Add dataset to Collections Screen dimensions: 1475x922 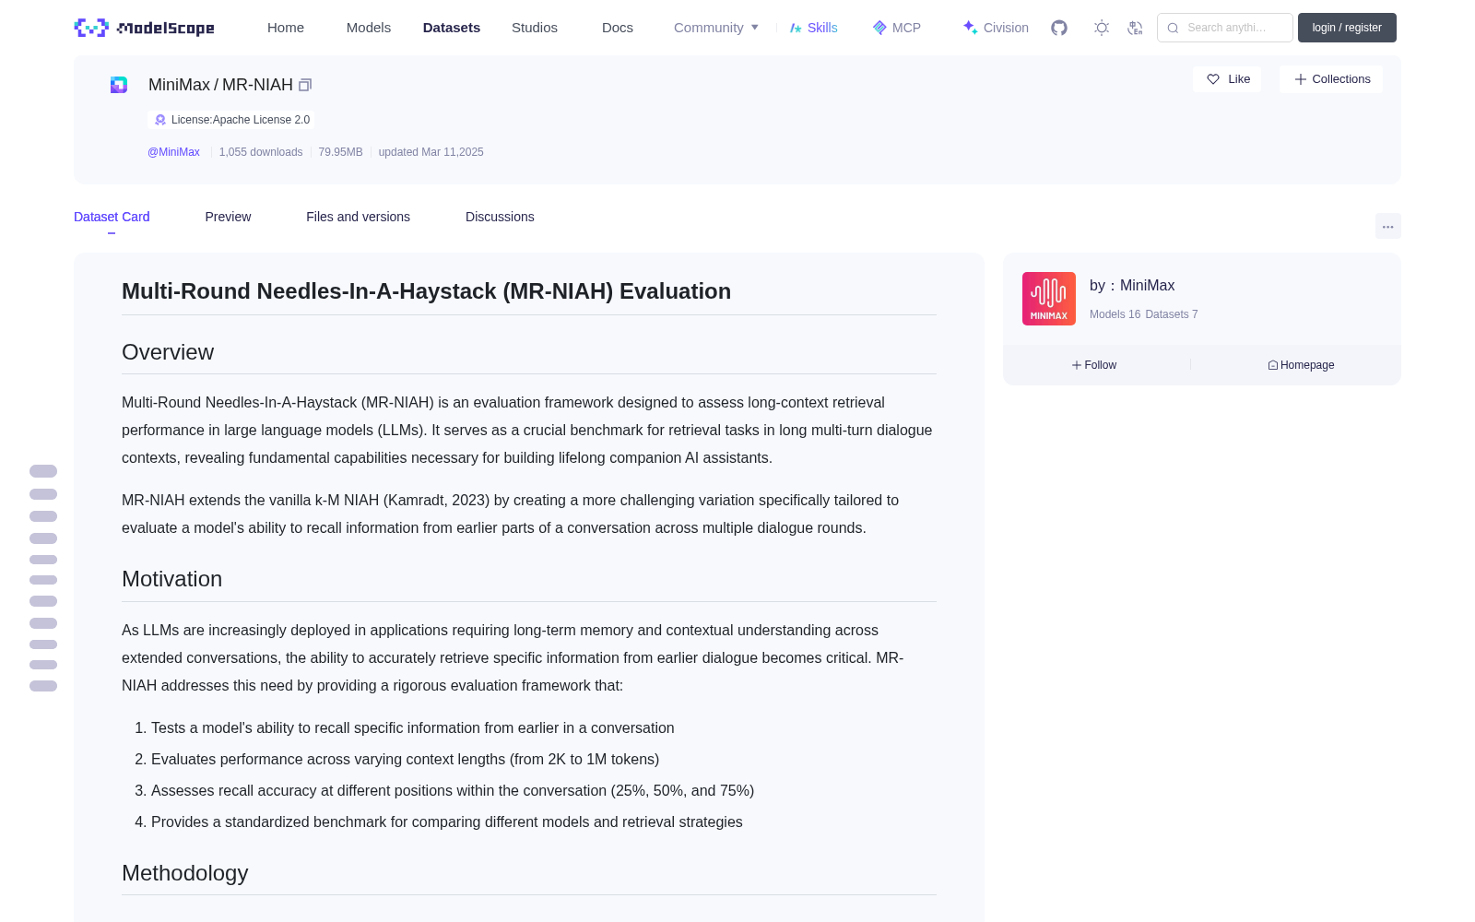coord(1331,79)
